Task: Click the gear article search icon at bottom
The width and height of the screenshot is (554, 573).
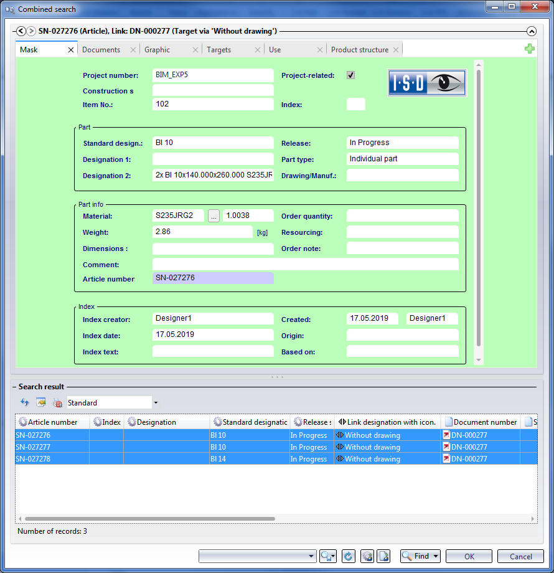Action: click(x=367, y=556)
